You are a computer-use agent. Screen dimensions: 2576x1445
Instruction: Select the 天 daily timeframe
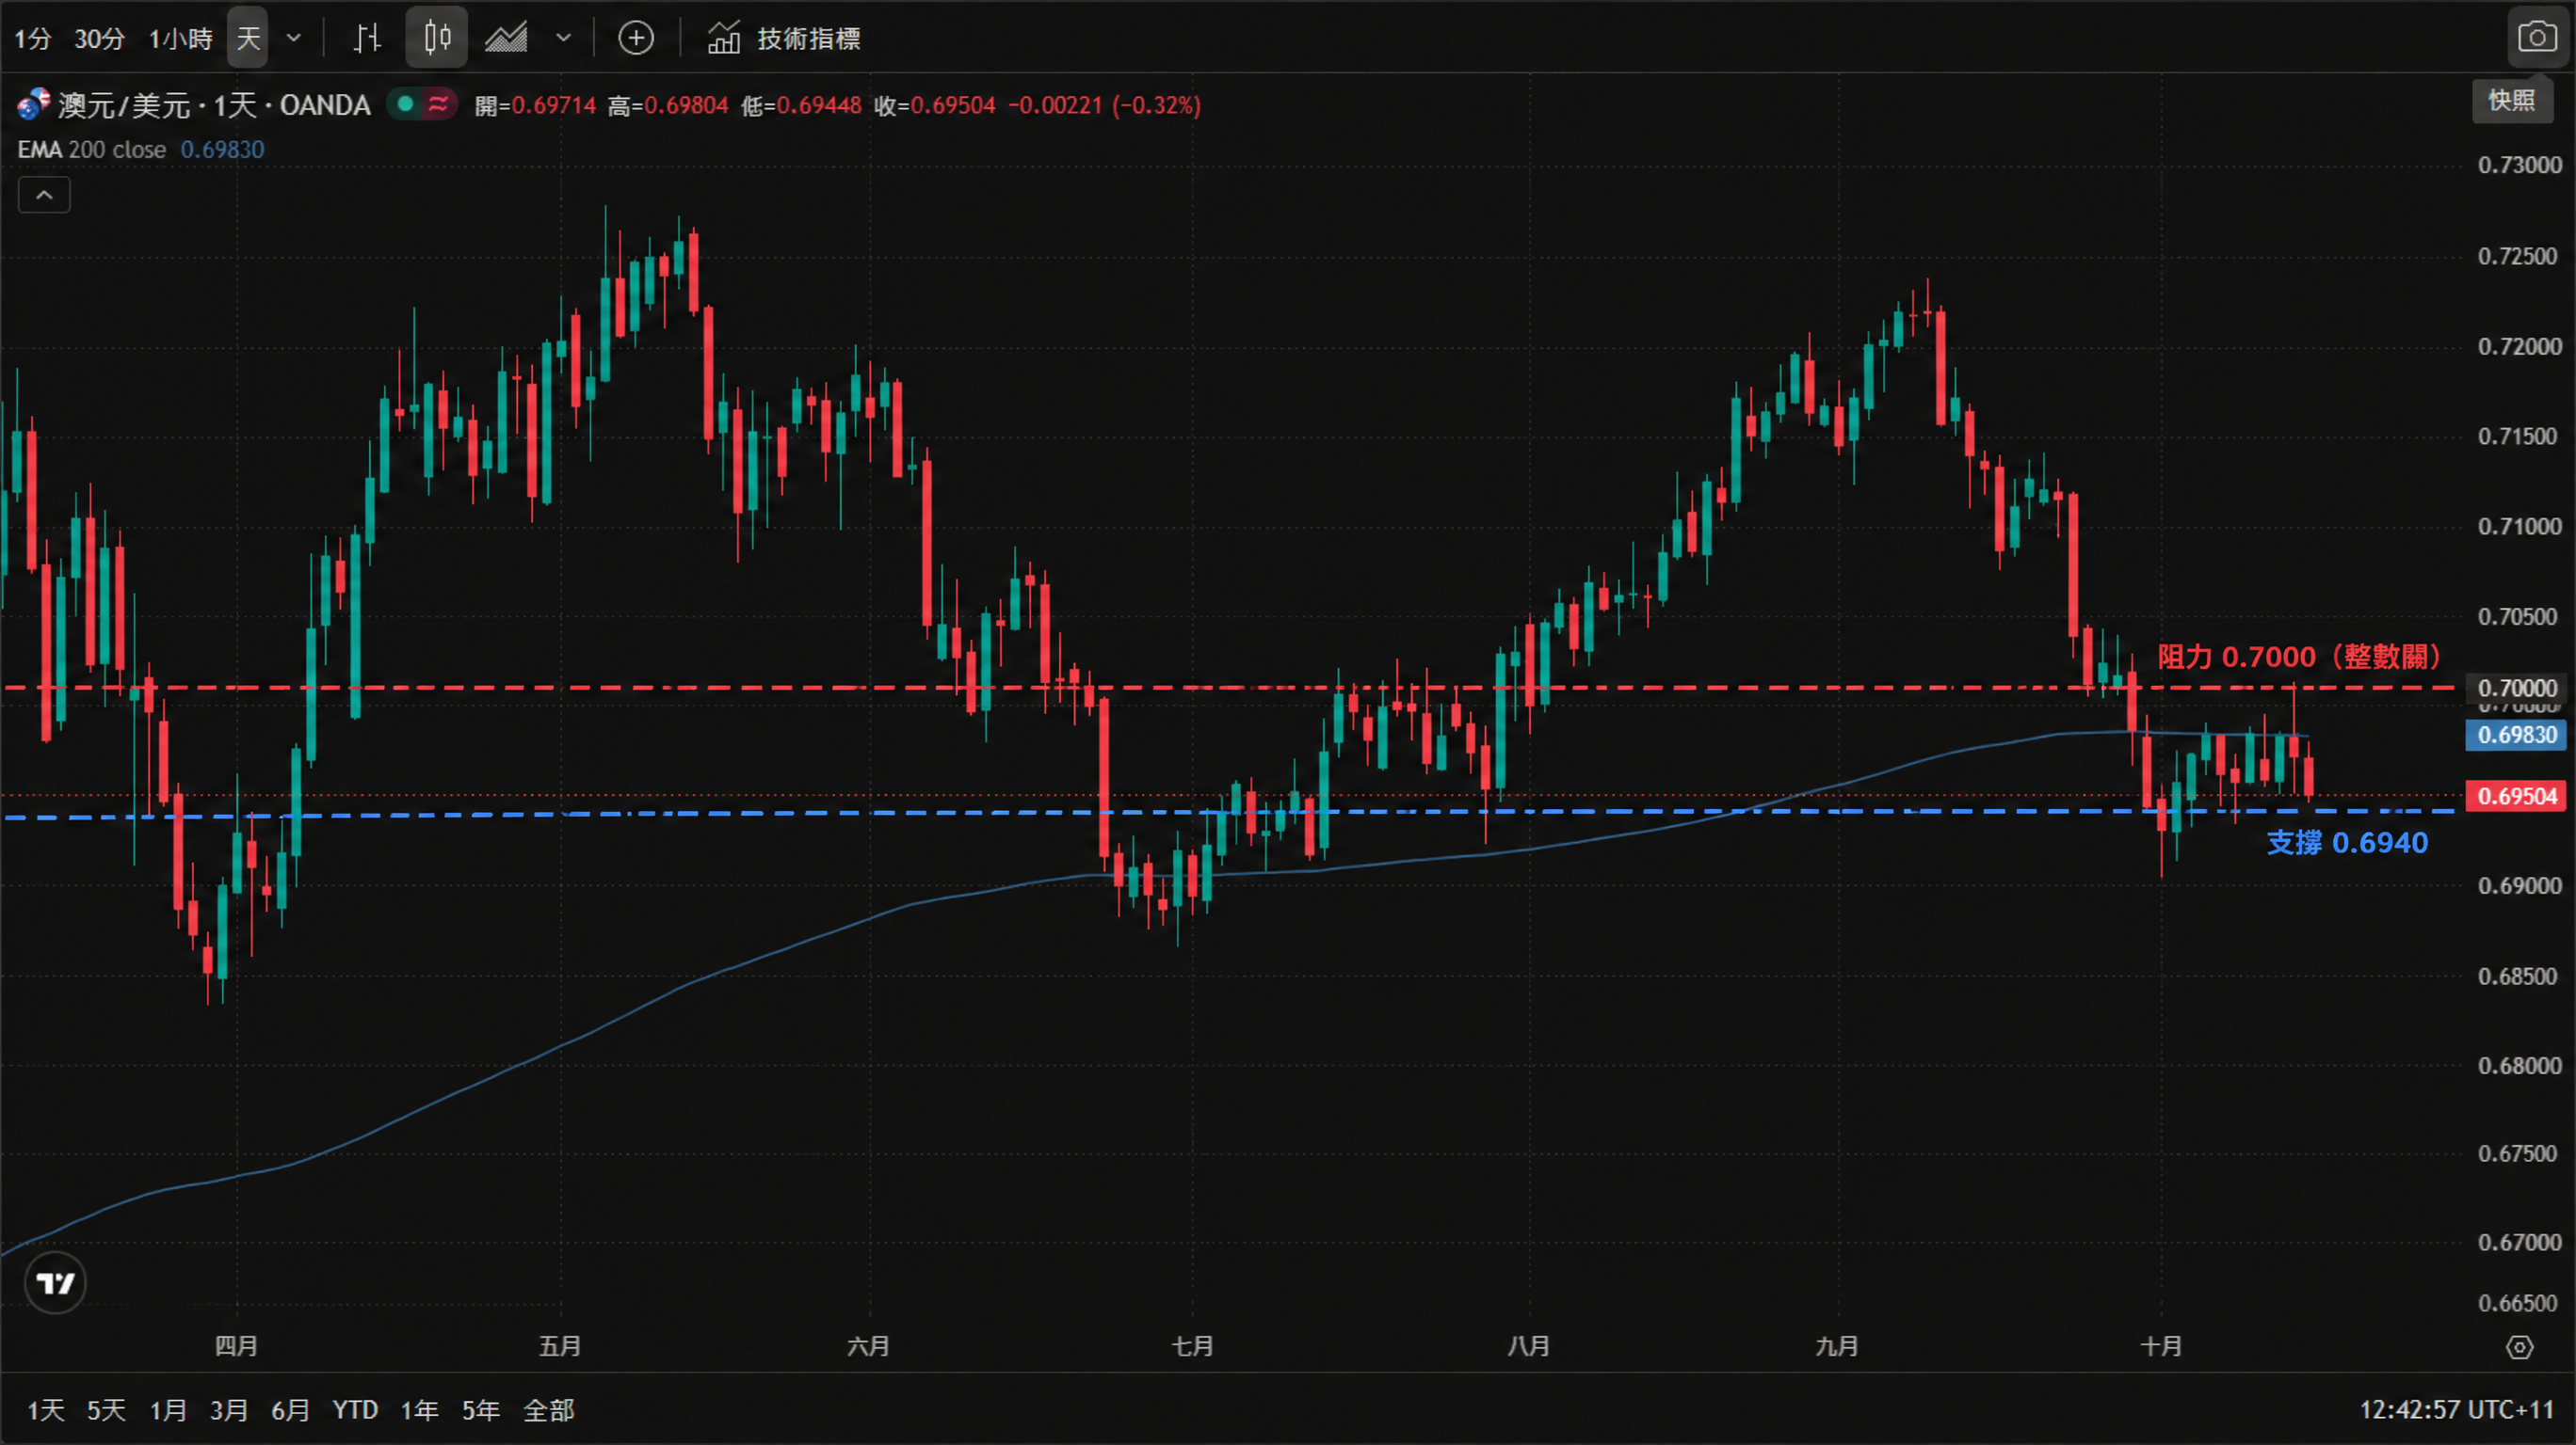pos(247,38)
